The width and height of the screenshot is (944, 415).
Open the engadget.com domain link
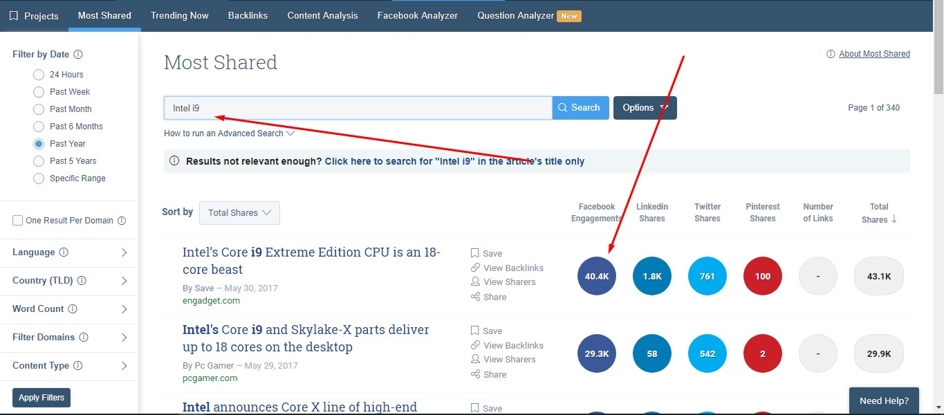[x=211, y=301]
